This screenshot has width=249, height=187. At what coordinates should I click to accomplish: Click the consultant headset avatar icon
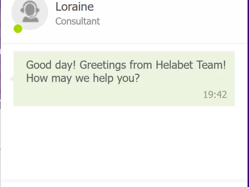point(30,11)
